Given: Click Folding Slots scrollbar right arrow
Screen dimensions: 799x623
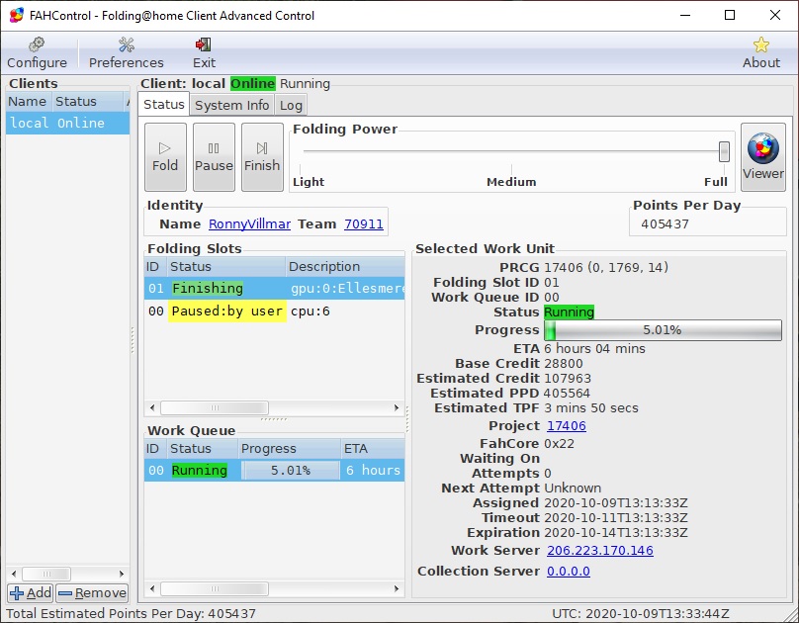Looking at the screenshot, I should pyautogui.click(x=397, y=408).
